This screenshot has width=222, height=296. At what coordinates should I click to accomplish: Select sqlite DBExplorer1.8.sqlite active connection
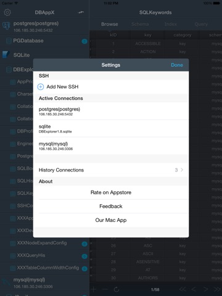click(111, 128)
